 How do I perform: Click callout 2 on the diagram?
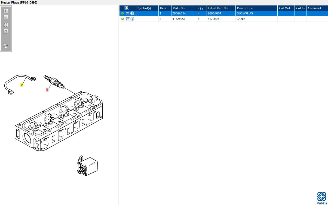[x=22, y=85]
